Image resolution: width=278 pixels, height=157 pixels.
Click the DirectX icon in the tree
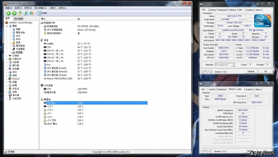click(x=10, y=79)
